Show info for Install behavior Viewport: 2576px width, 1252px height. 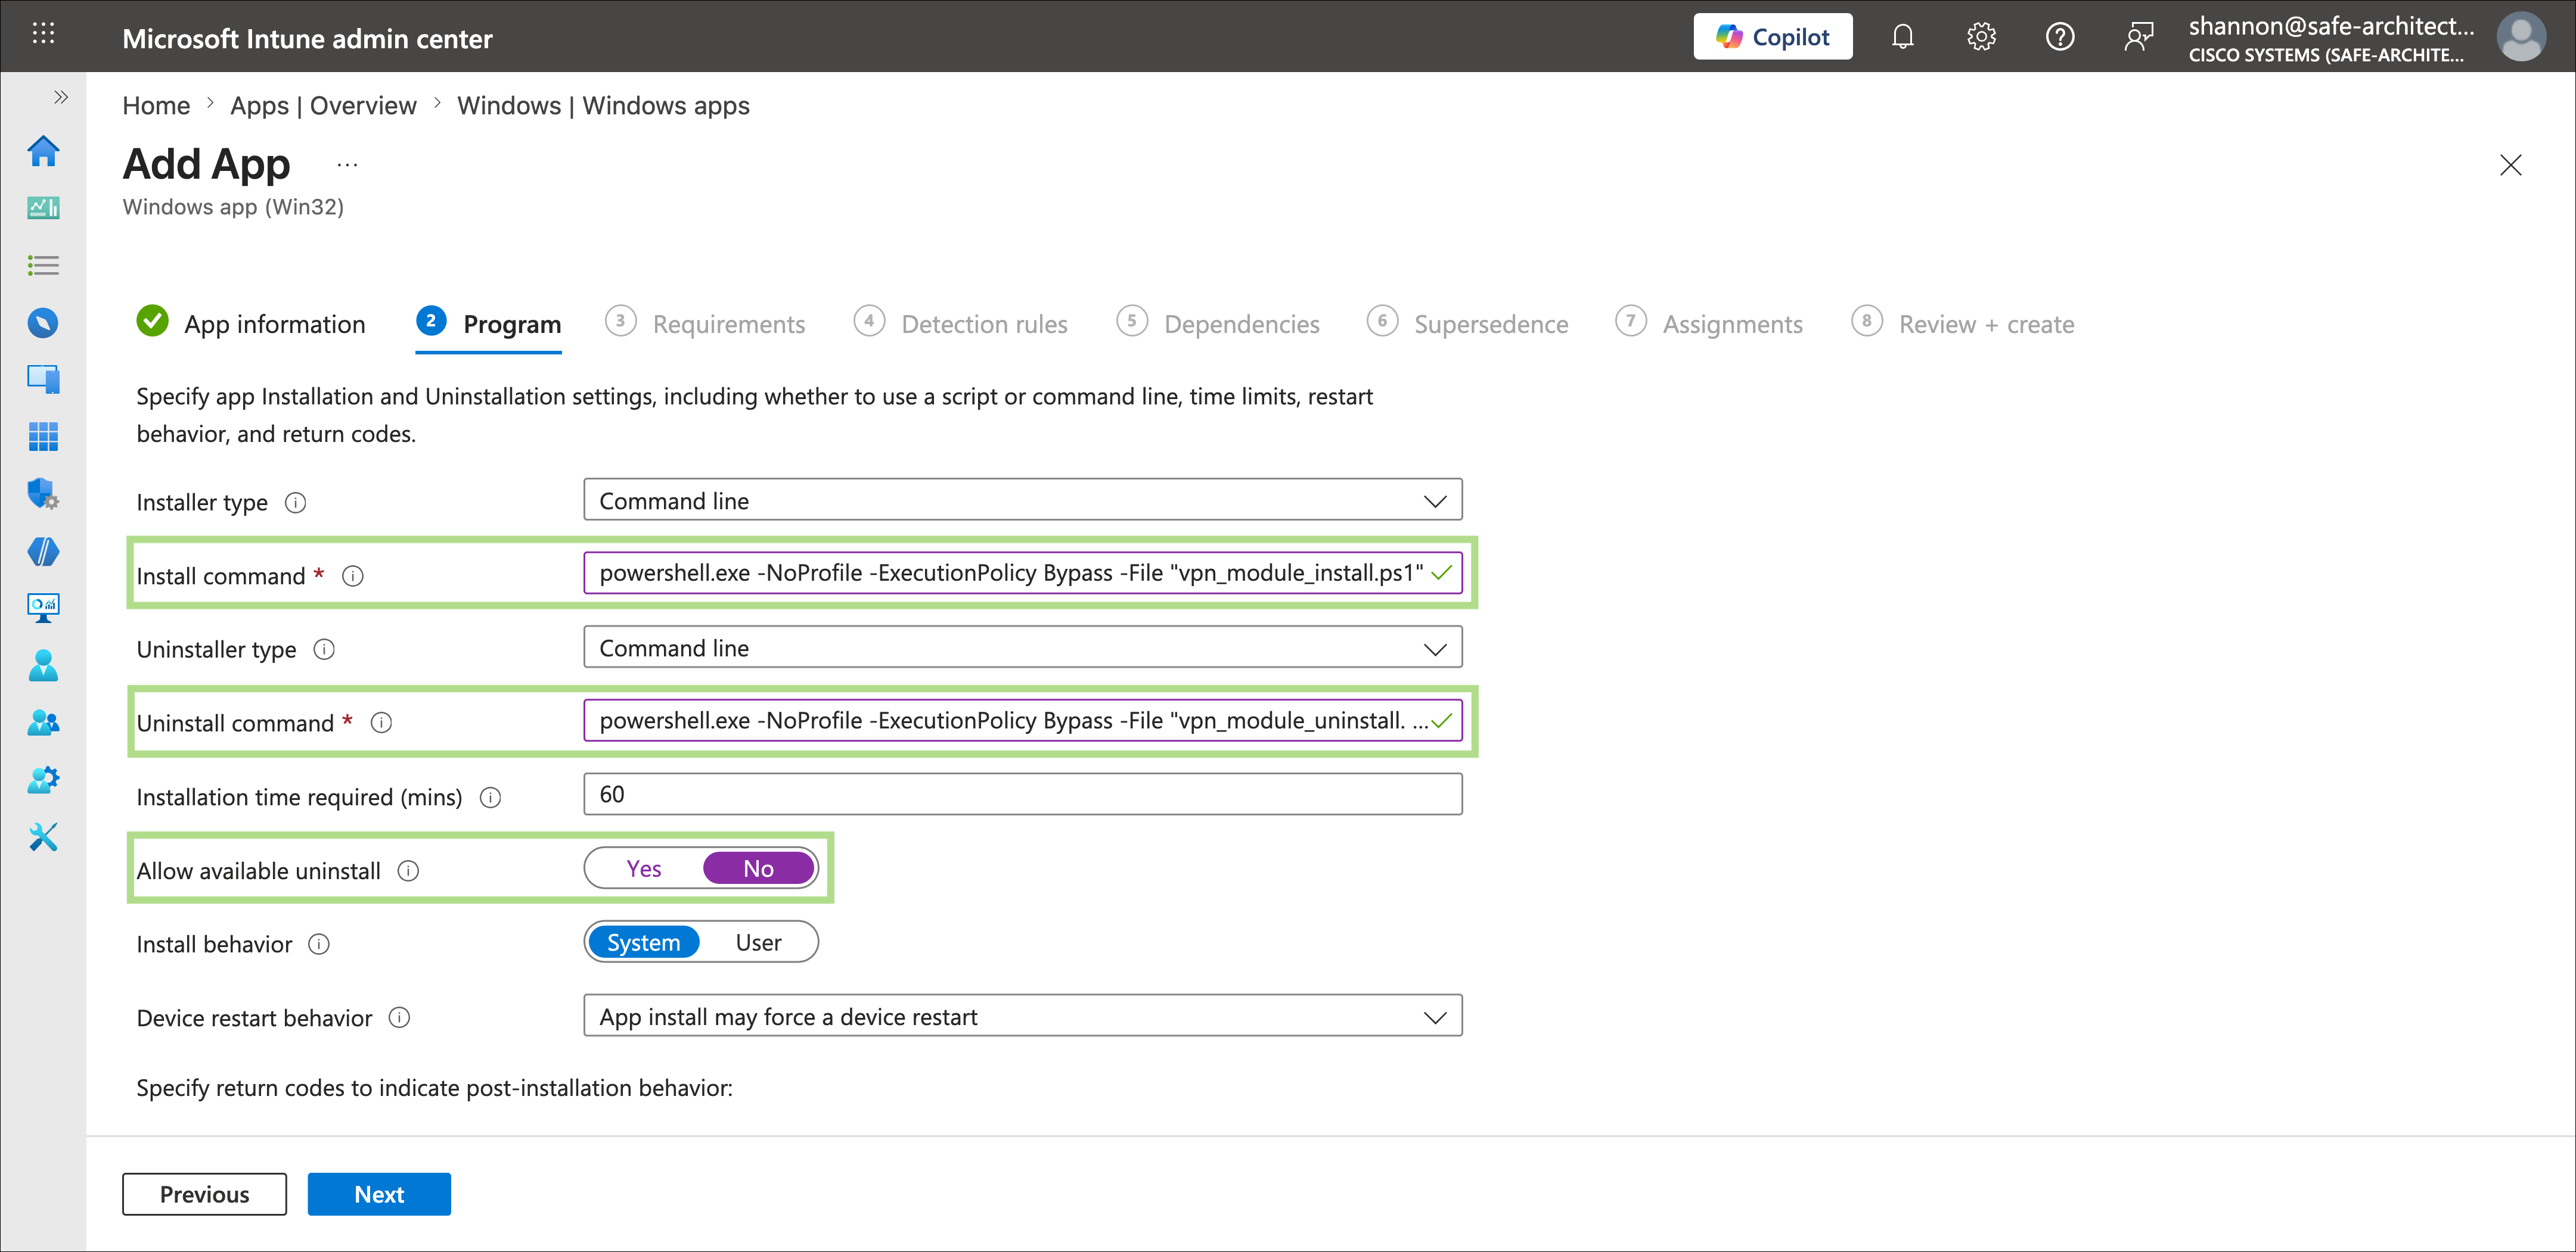[319, 944]
